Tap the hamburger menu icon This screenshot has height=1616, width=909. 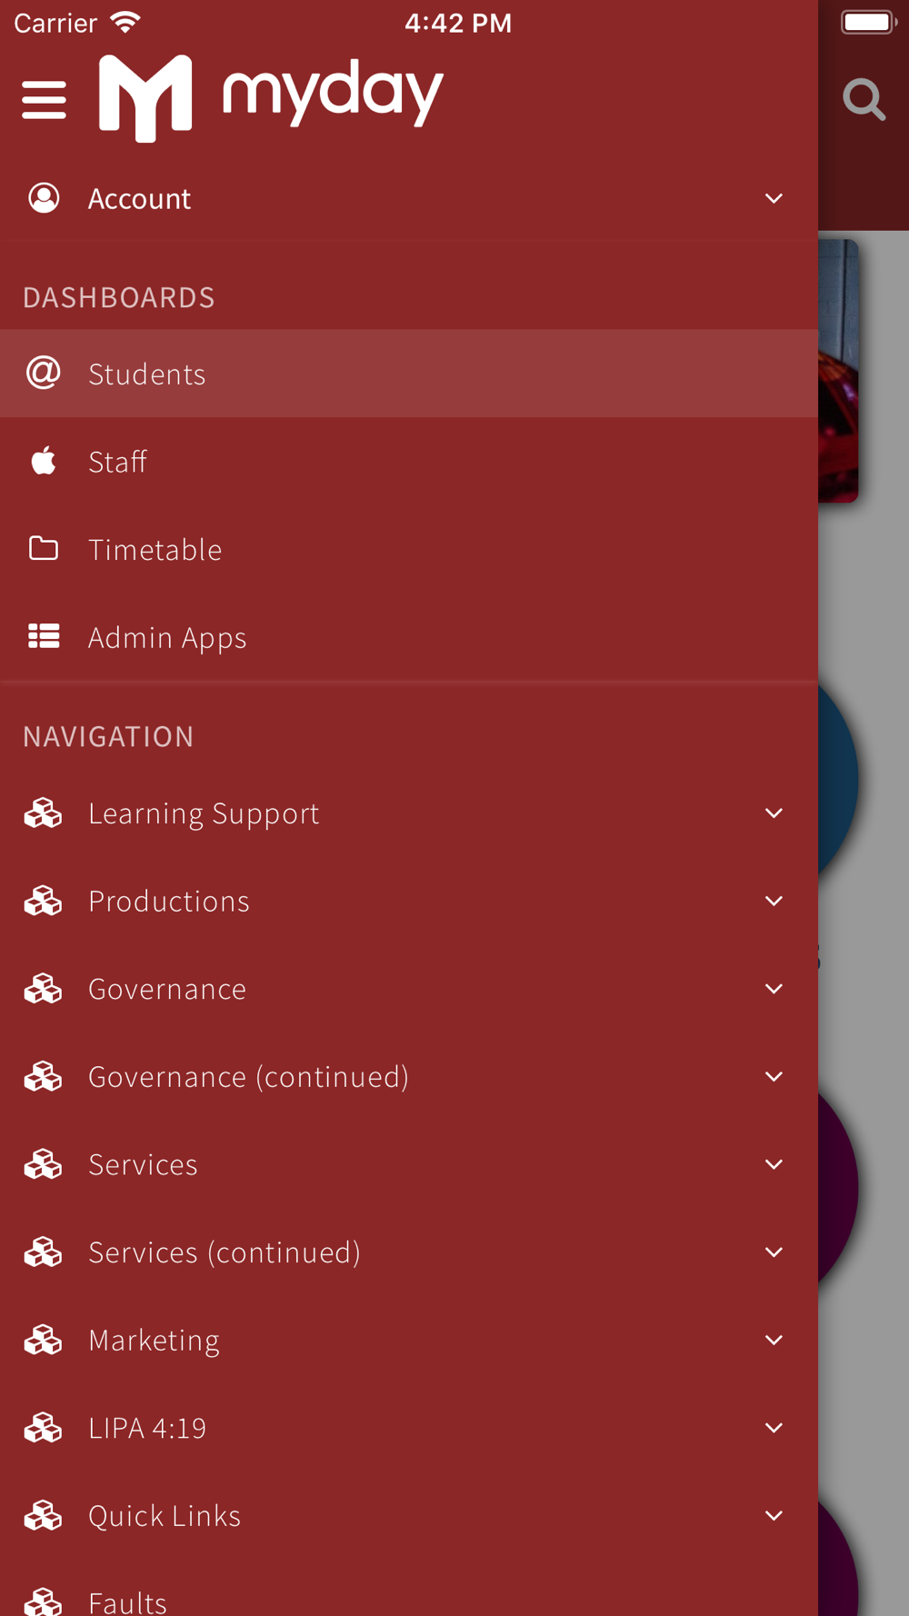coord(44,100)
